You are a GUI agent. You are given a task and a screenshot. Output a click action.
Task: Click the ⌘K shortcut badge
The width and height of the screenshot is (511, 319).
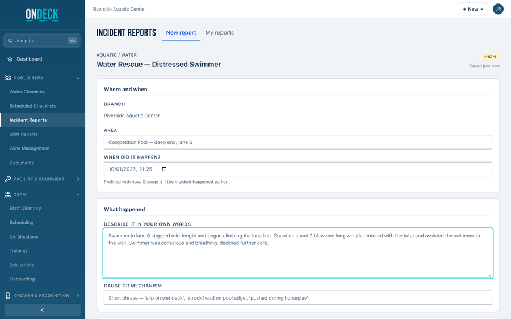[72, 41]
